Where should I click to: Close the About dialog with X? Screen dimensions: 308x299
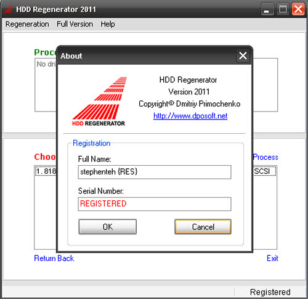(x=243, y=55)
